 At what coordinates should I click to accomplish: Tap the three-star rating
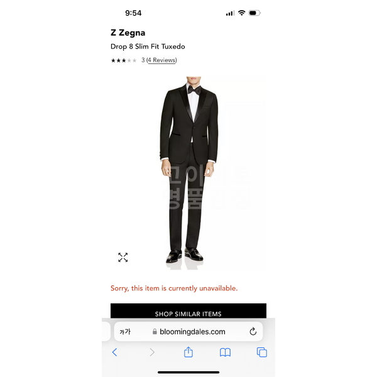tap(124, 60)
